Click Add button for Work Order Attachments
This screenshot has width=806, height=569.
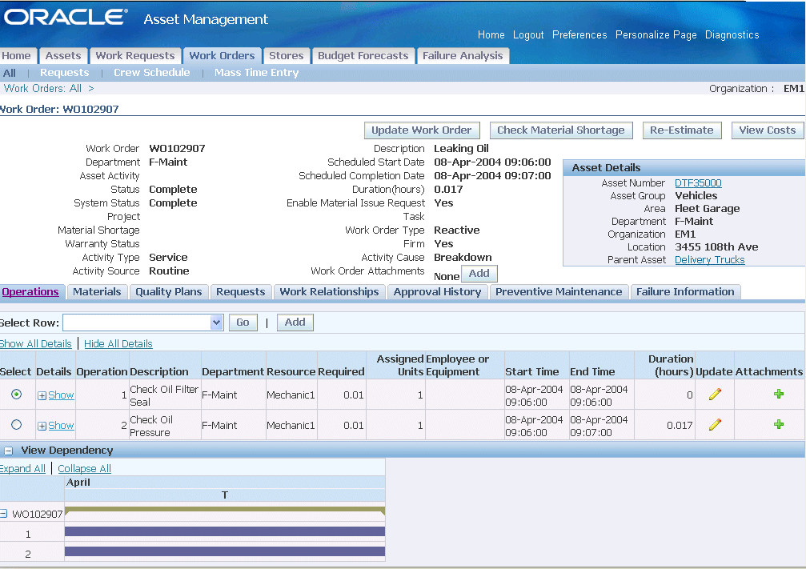coord(479,274)
